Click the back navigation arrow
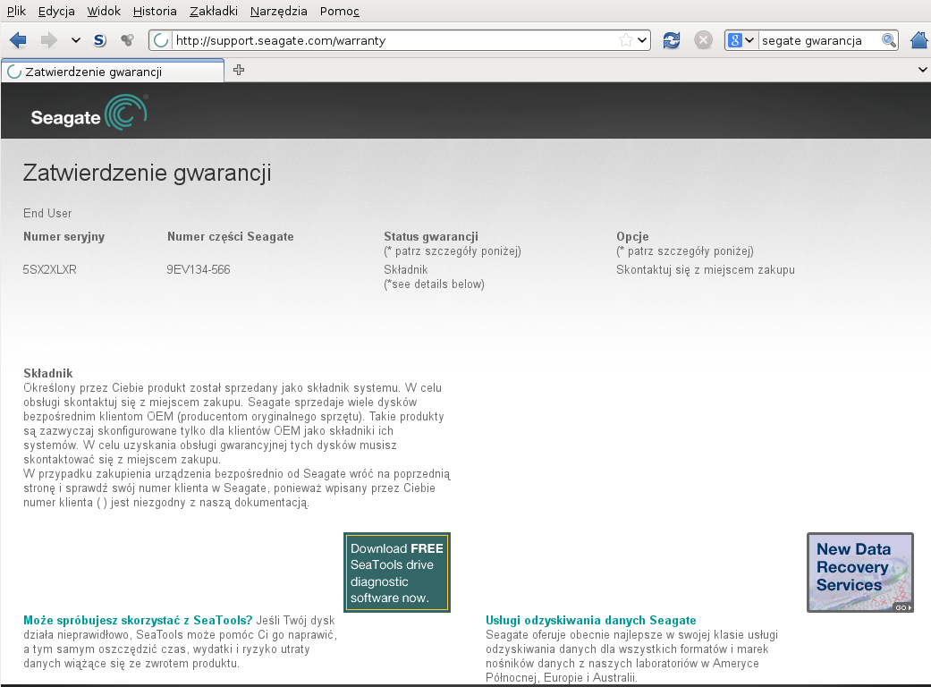 (19, 40)
